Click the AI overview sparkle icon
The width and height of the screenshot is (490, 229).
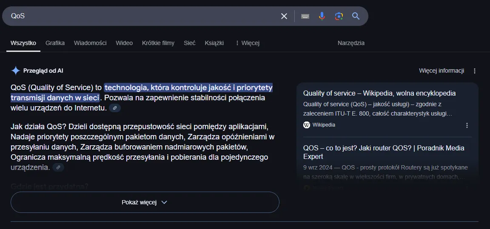click(x=15, y=71)
